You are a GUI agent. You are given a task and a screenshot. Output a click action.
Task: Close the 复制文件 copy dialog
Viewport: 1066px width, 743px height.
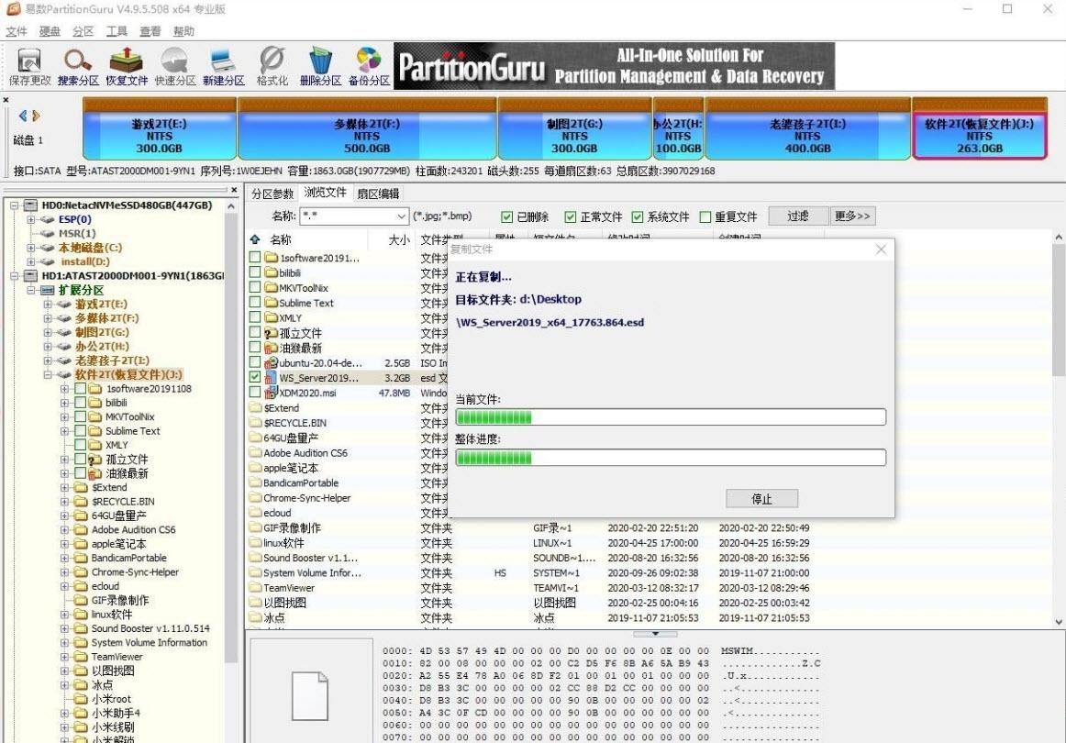881,250
